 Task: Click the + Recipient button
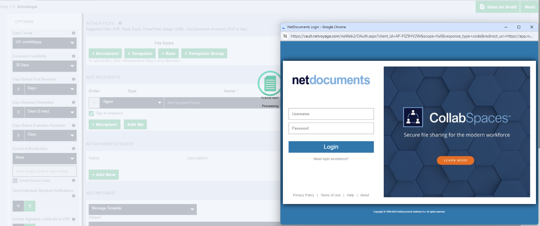click(105, 124)
